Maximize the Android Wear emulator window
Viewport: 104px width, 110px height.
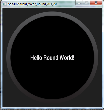pyautogui.click(x=86, y=3)
